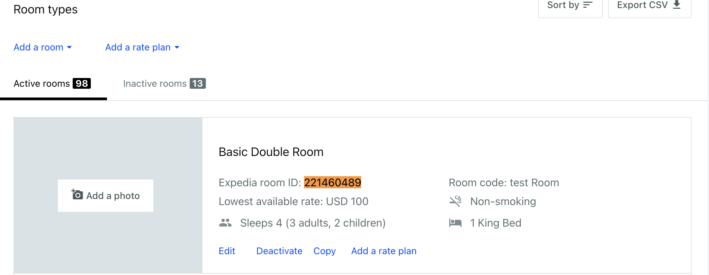Viewport: 709px width, 275px height.
Task: Click the Add a photo button
Action: [106, 196]
